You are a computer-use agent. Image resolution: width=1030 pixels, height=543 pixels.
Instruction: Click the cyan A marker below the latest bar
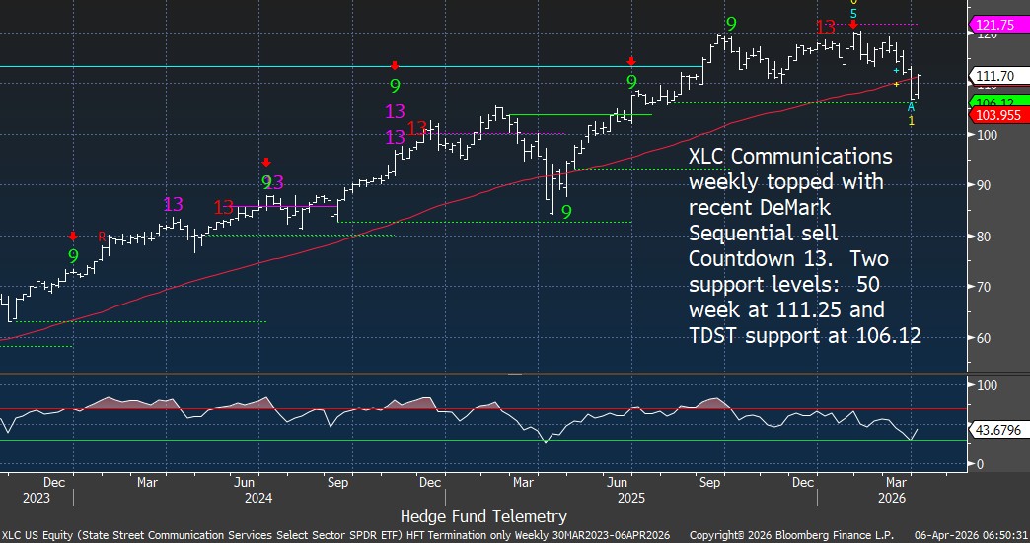912,106
